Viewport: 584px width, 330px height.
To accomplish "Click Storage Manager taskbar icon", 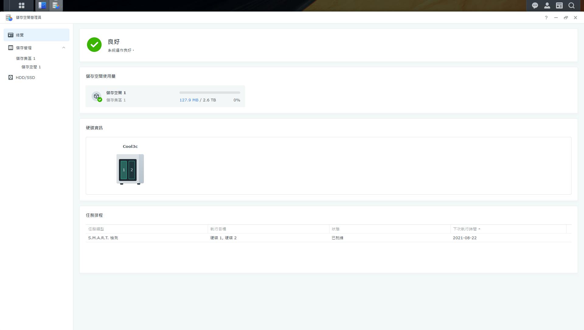I will 56,5.
